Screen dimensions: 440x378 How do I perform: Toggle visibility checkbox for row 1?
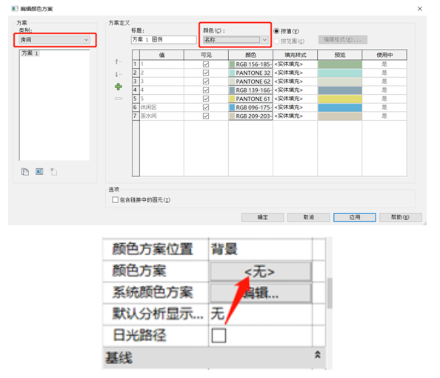(x=206, y=64)
